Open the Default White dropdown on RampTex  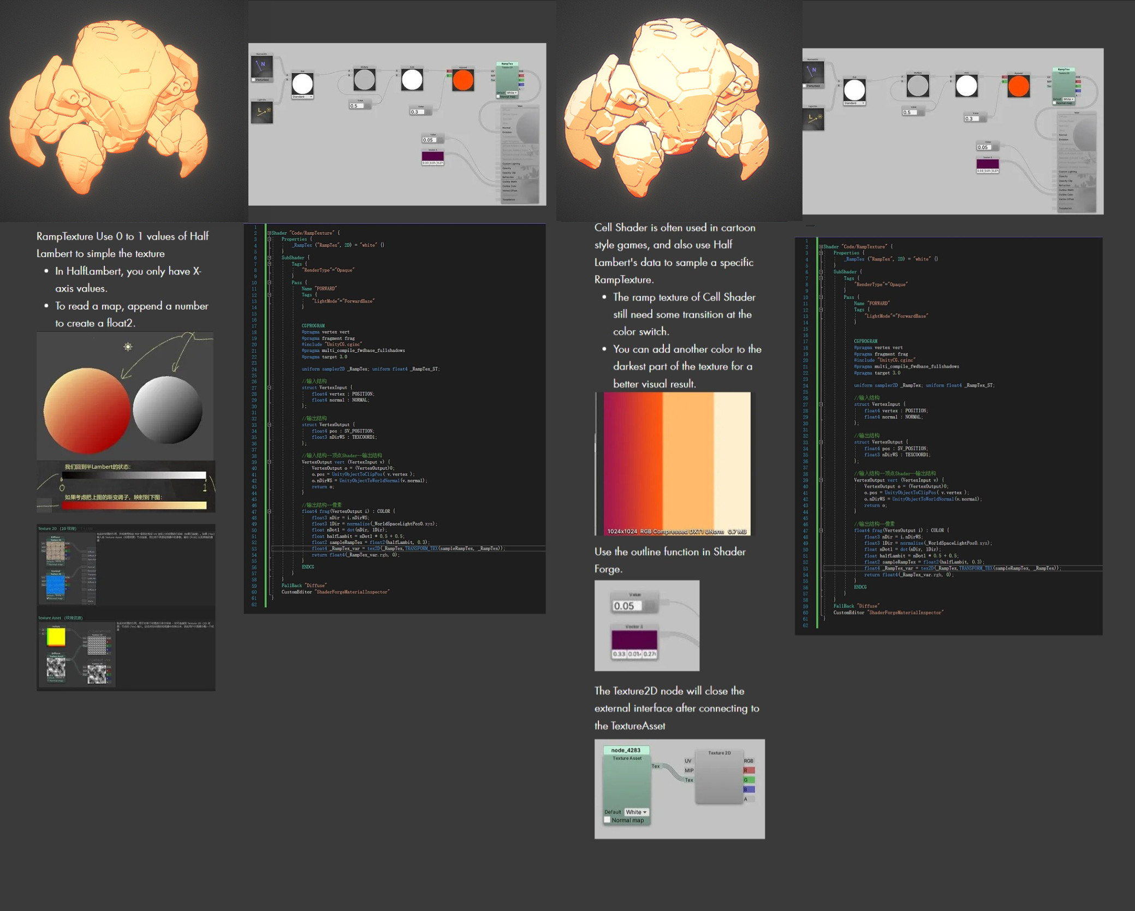(512, 93)
